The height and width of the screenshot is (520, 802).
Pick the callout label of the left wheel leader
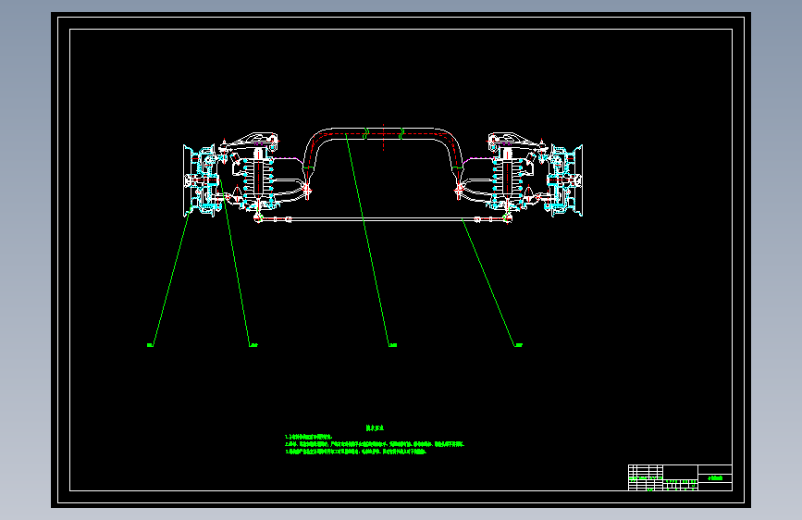(151, 345)
